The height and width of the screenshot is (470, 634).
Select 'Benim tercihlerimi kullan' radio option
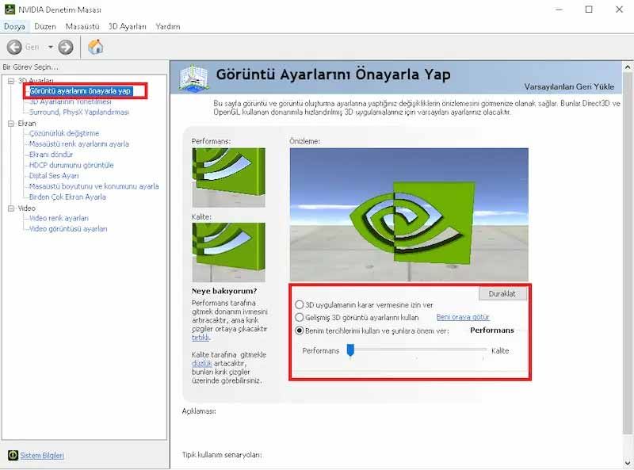(300, 331)
